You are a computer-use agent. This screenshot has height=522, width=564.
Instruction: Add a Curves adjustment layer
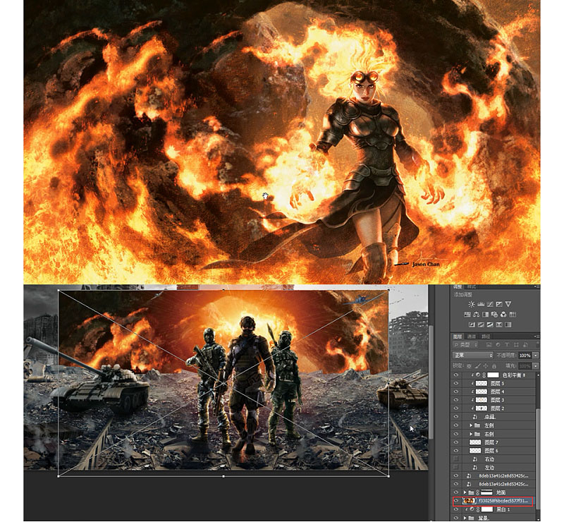point(491,304)
